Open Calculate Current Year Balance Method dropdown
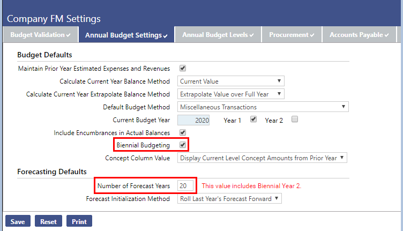This screenshot has height=231, width=403. click(x=230, y=81)
